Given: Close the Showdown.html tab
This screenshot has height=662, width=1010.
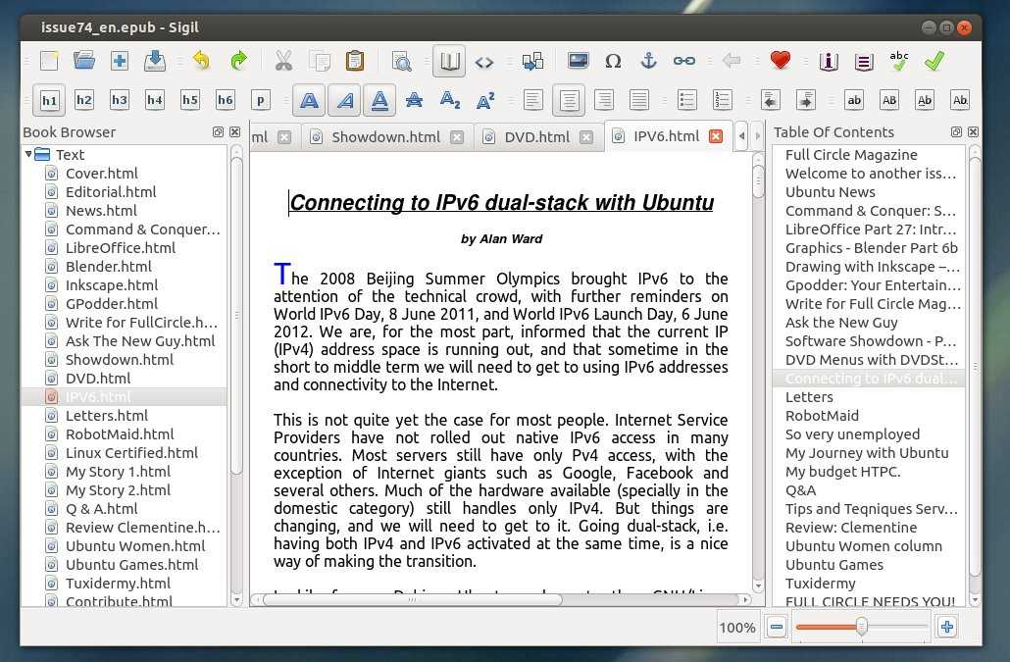Looking at the screenshot, I should 457,137.
